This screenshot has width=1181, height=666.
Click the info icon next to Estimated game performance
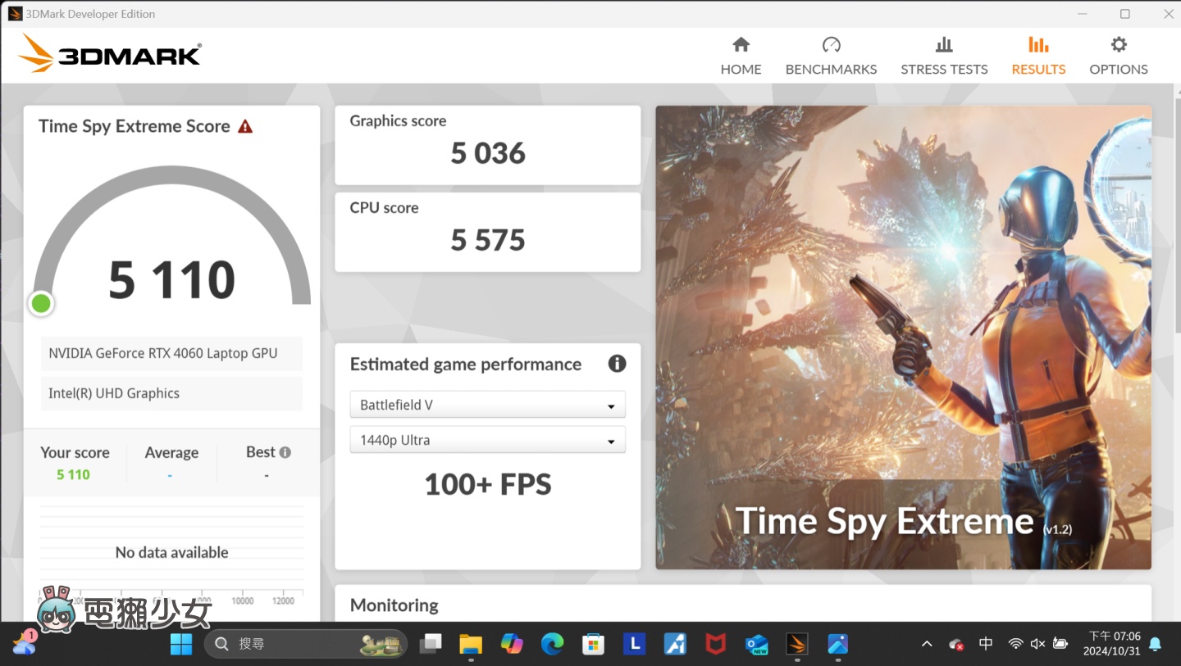(617, 364)
